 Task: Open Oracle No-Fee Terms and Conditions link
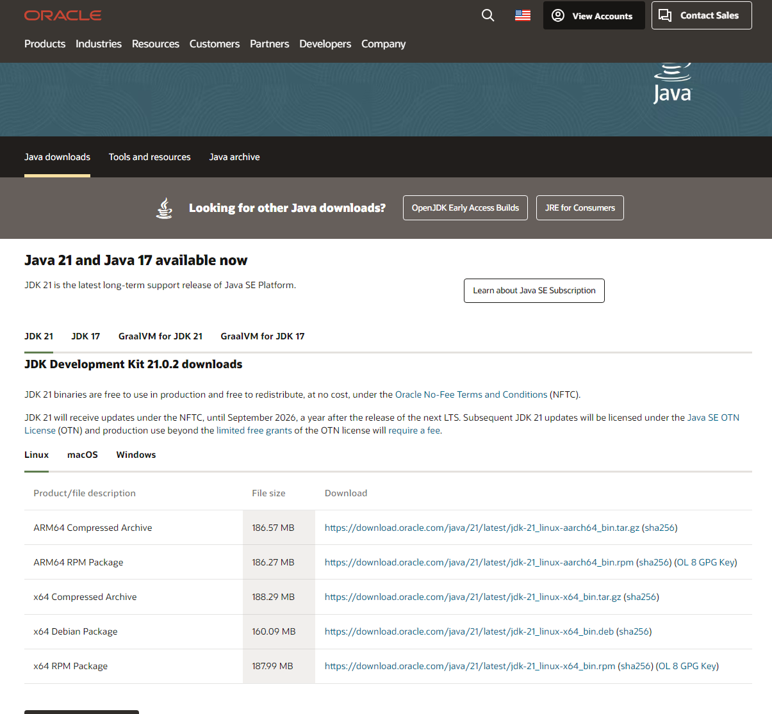(472, 394)
